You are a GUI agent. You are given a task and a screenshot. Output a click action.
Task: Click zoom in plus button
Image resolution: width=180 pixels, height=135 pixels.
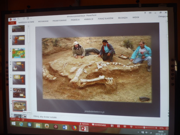(x=156, y=128)
